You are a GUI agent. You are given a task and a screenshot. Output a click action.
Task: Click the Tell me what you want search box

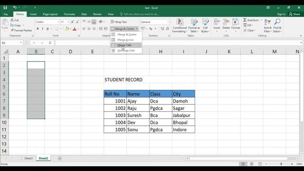(x=140, y=14)
